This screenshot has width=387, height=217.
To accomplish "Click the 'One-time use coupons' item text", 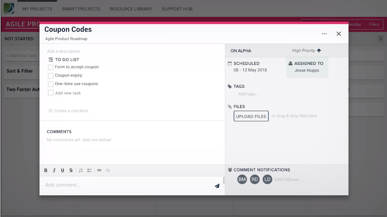I will point(76,84).
